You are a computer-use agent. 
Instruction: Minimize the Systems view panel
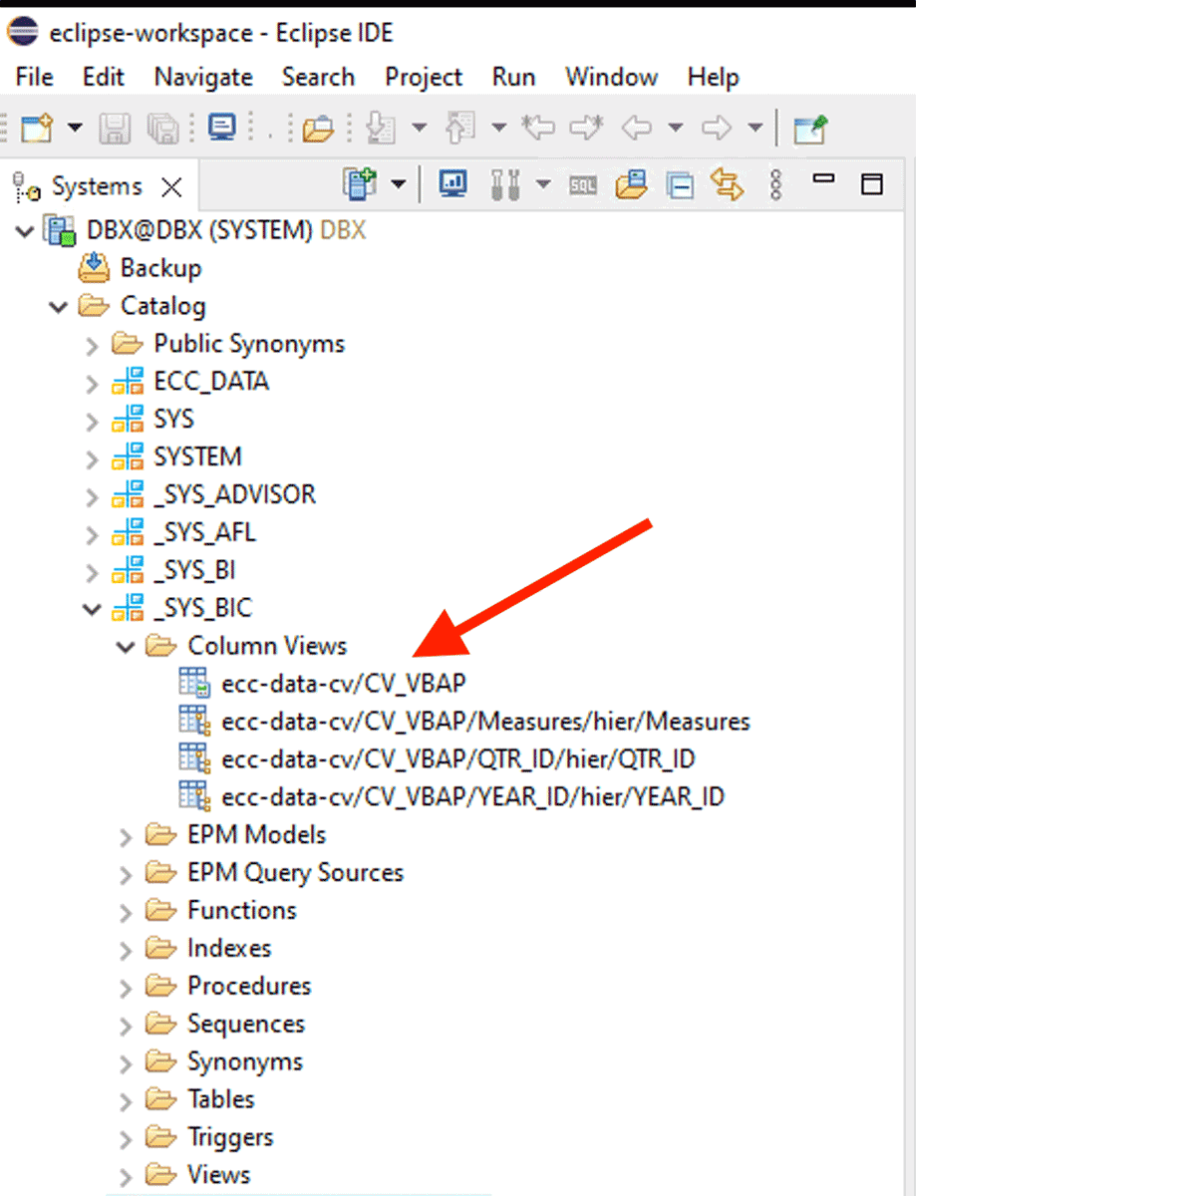pyautogui.click(x=823, y=179)
